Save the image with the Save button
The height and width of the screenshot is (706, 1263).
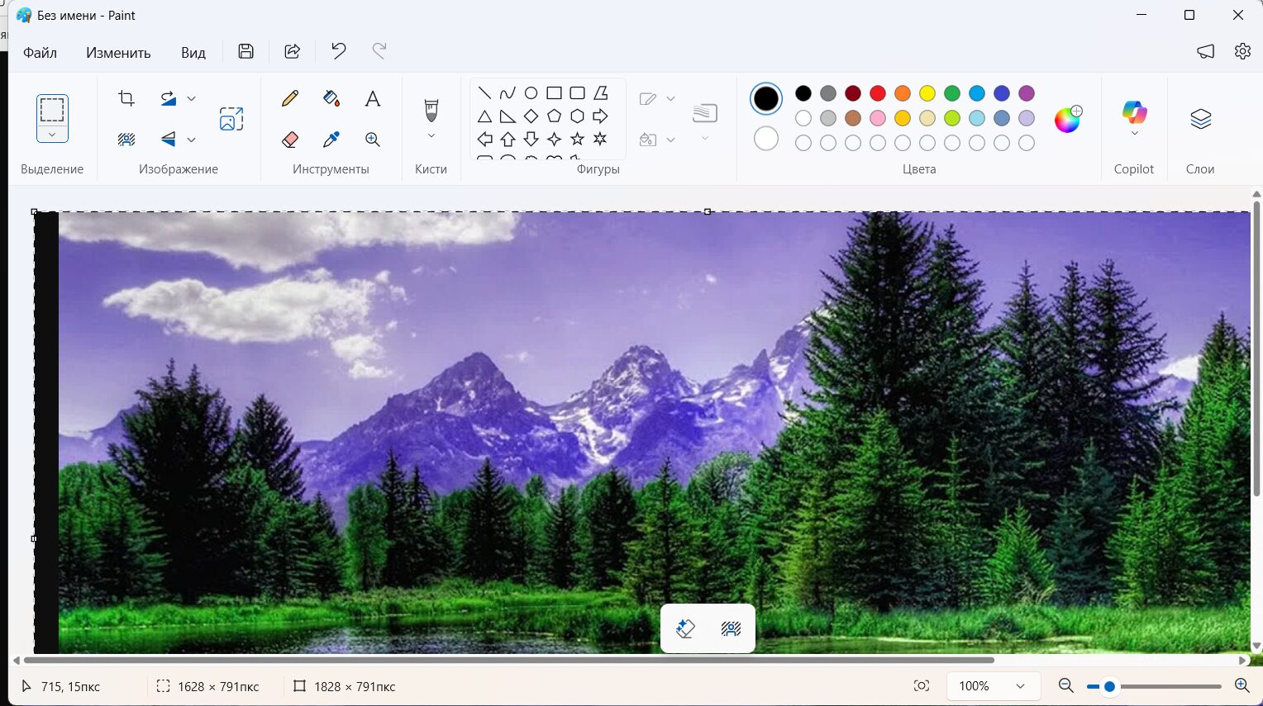point(245,51)
